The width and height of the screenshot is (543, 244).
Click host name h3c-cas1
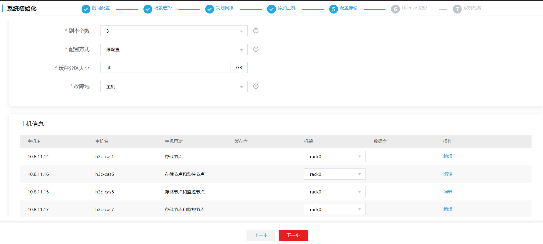pyautogui.click(x=105, y=157)
